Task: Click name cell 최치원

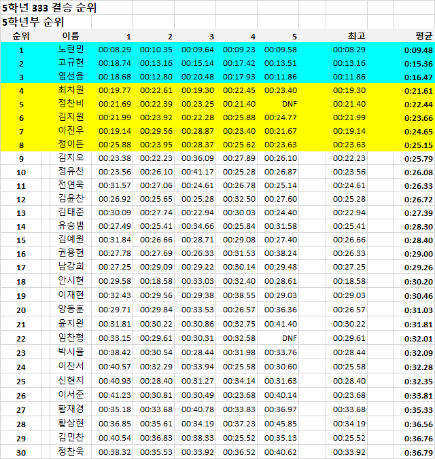Action: [x=71, y=90]
